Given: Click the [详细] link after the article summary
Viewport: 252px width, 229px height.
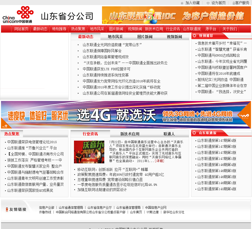Looking at the screenshot, I should pyautogui.click(x=159, y=161).
